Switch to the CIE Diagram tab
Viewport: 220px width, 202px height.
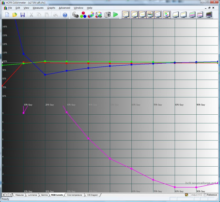[92, 195]
